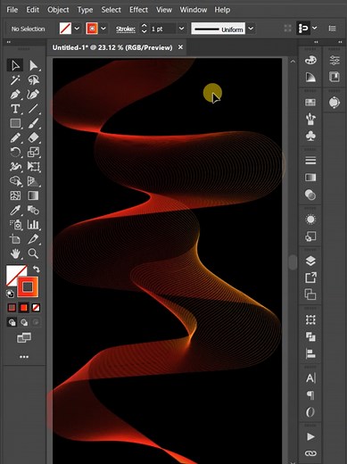Open Stroke panel via Stroke label

(x=126, y=29)
